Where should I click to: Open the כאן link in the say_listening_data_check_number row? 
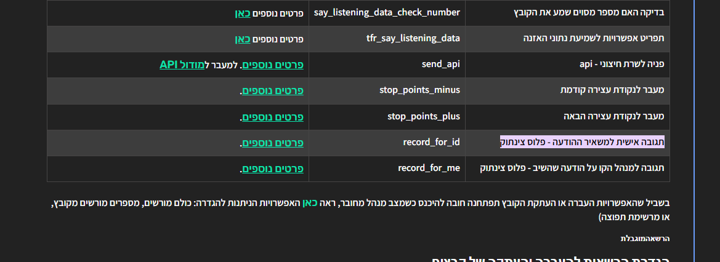[243, 13]
